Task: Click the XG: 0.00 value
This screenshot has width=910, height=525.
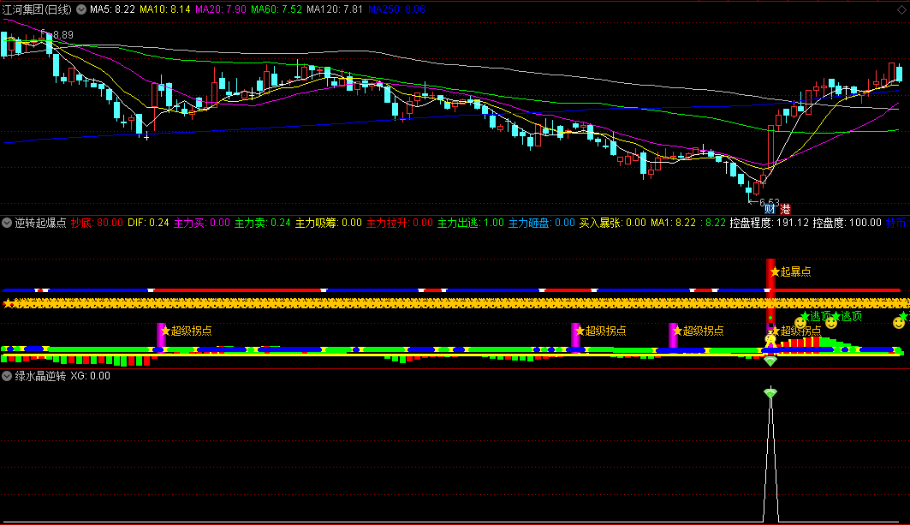Action: click(90, 376)
